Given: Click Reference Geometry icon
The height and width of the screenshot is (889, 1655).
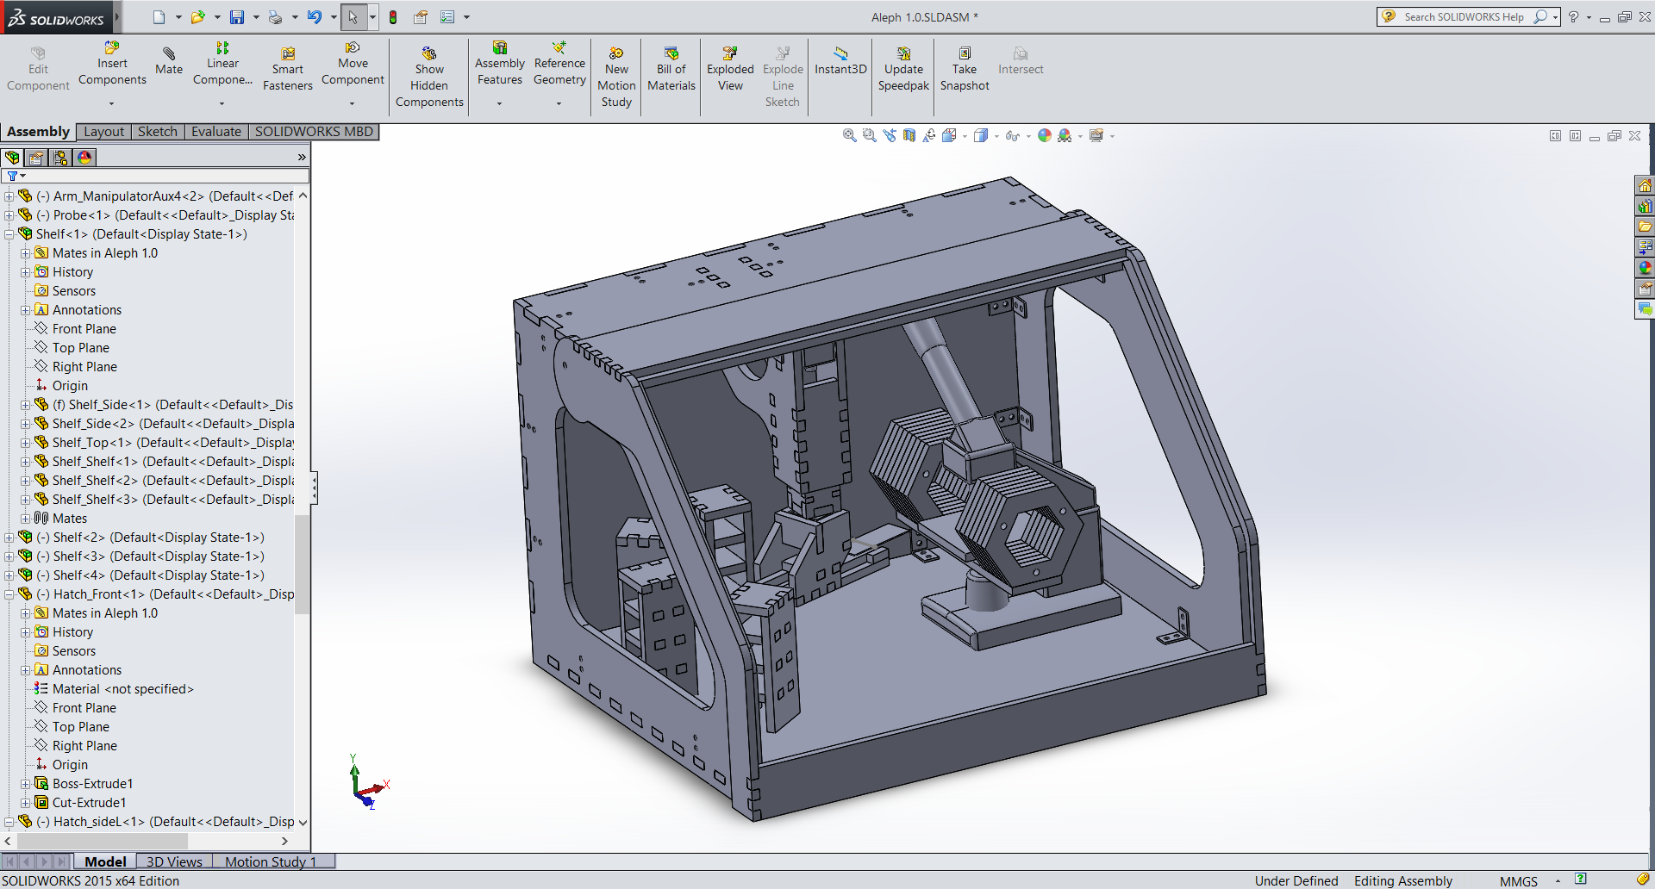Looking at the screenshot, I should (x=559, y=64).
